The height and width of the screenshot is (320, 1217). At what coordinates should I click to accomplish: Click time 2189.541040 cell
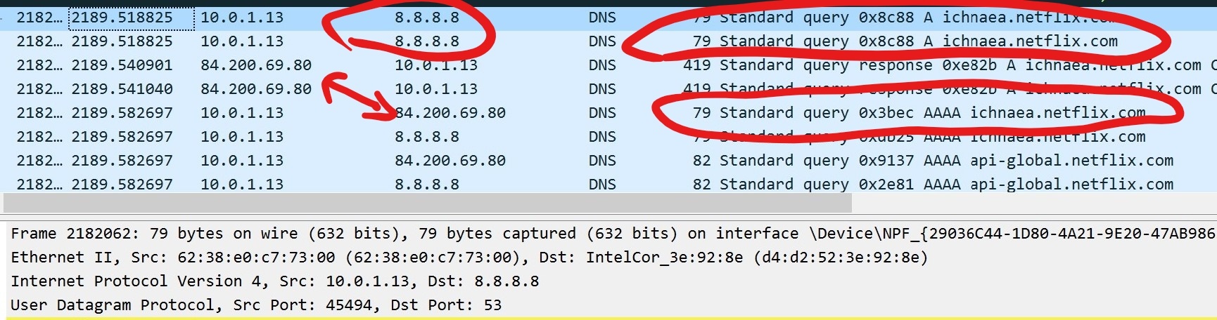[122, 89]
